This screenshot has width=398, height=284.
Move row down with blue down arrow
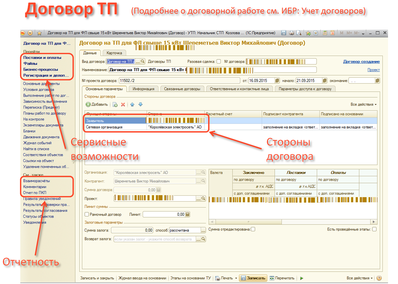tap(140, 105)
